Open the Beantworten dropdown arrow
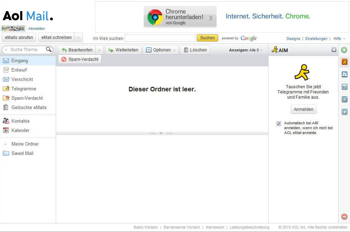Image resolution: width=350 pixels, height=232 pixels. point(100,50)
